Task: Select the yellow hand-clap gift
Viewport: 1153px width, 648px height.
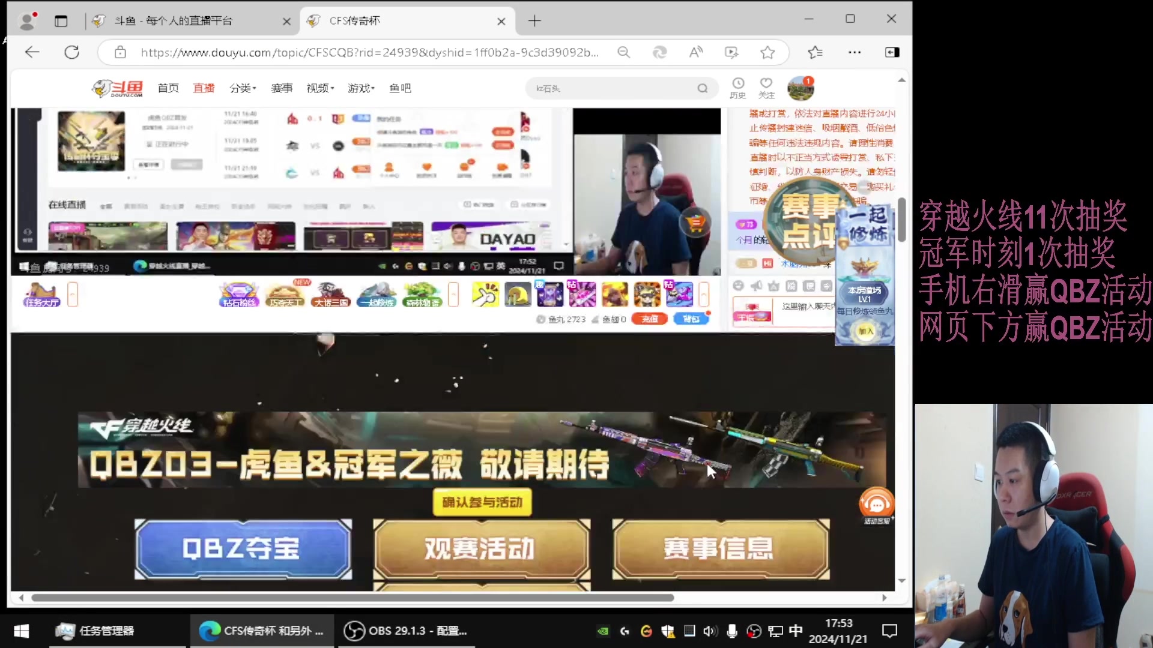Action: [485, 295]
